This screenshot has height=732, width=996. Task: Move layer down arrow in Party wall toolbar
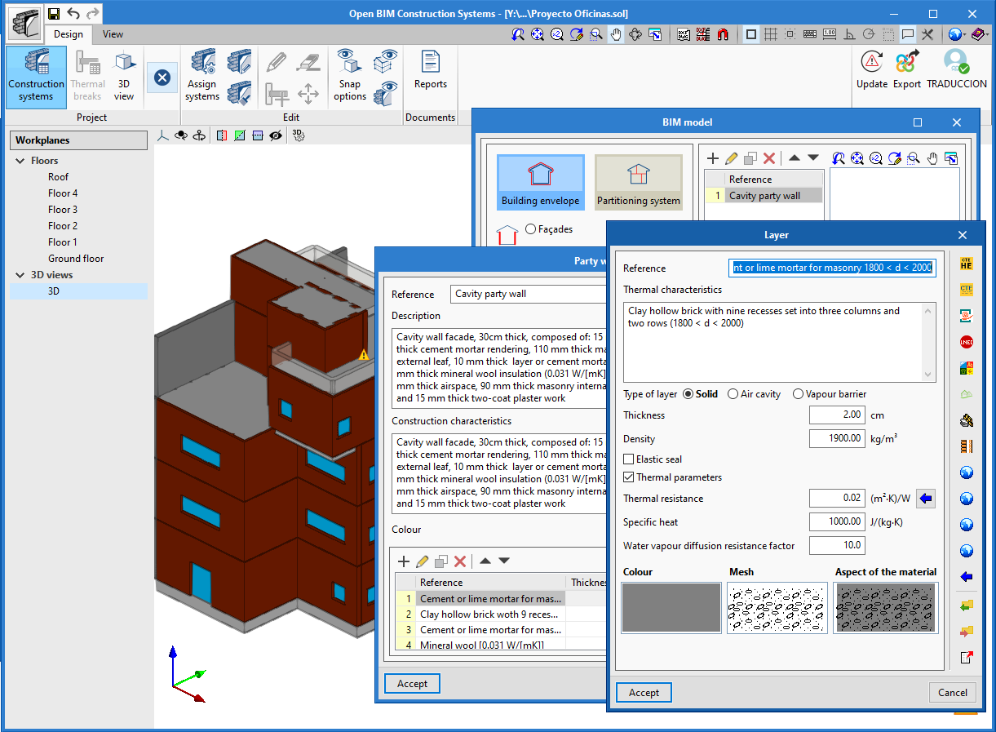(504, 561)
